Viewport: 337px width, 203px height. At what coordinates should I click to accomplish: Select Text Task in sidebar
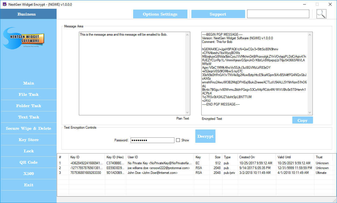(29, 117)
